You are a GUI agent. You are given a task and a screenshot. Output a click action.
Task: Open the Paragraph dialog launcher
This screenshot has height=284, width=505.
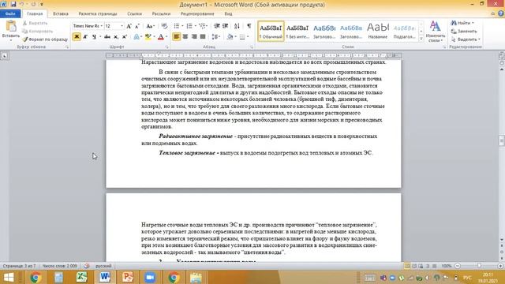pyautogui.click(x=252, y=47)
